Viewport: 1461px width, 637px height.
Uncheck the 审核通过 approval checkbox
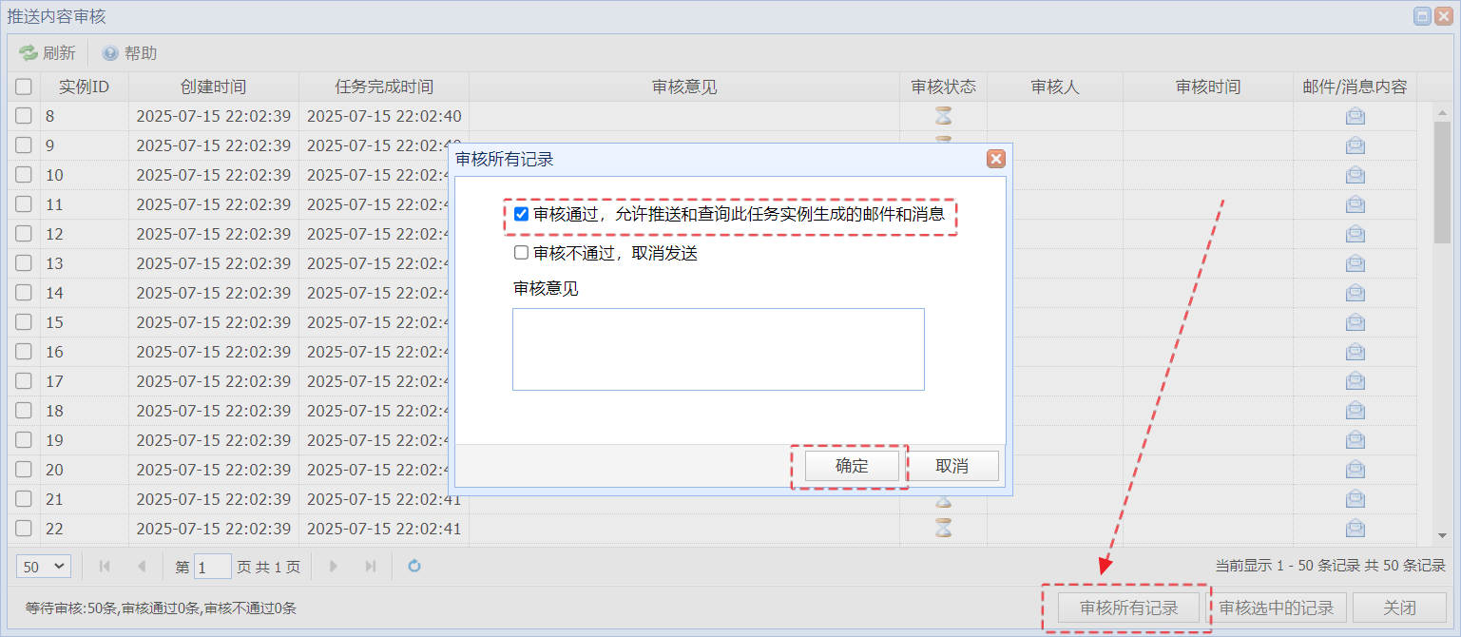[521, 214]
